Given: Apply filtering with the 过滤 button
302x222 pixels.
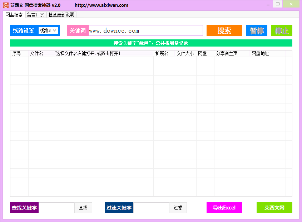Looking at the screenshot, I should (178, 208).
